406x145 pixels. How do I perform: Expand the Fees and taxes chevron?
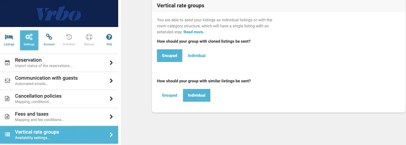tap(111, 117)
